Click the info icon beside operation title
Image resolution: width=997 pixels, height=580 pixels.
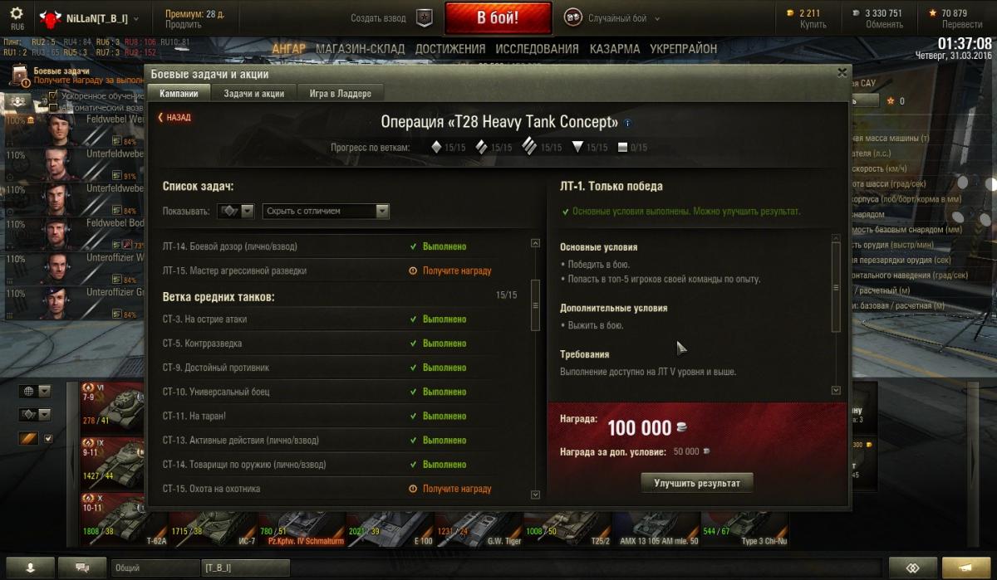627,123
